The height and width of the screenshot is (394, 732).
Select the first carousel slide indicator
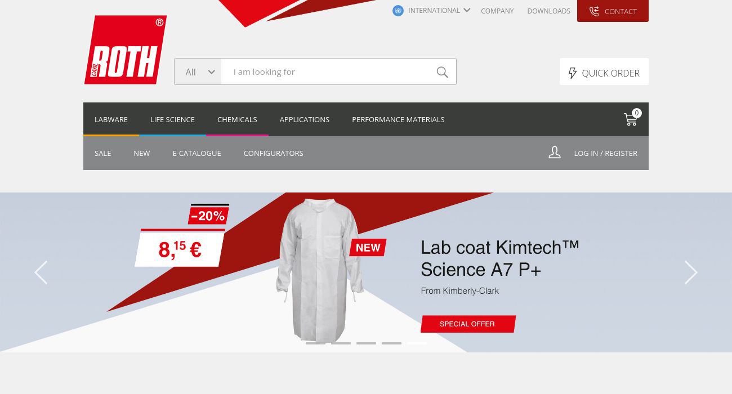click(x=315, y=343)
